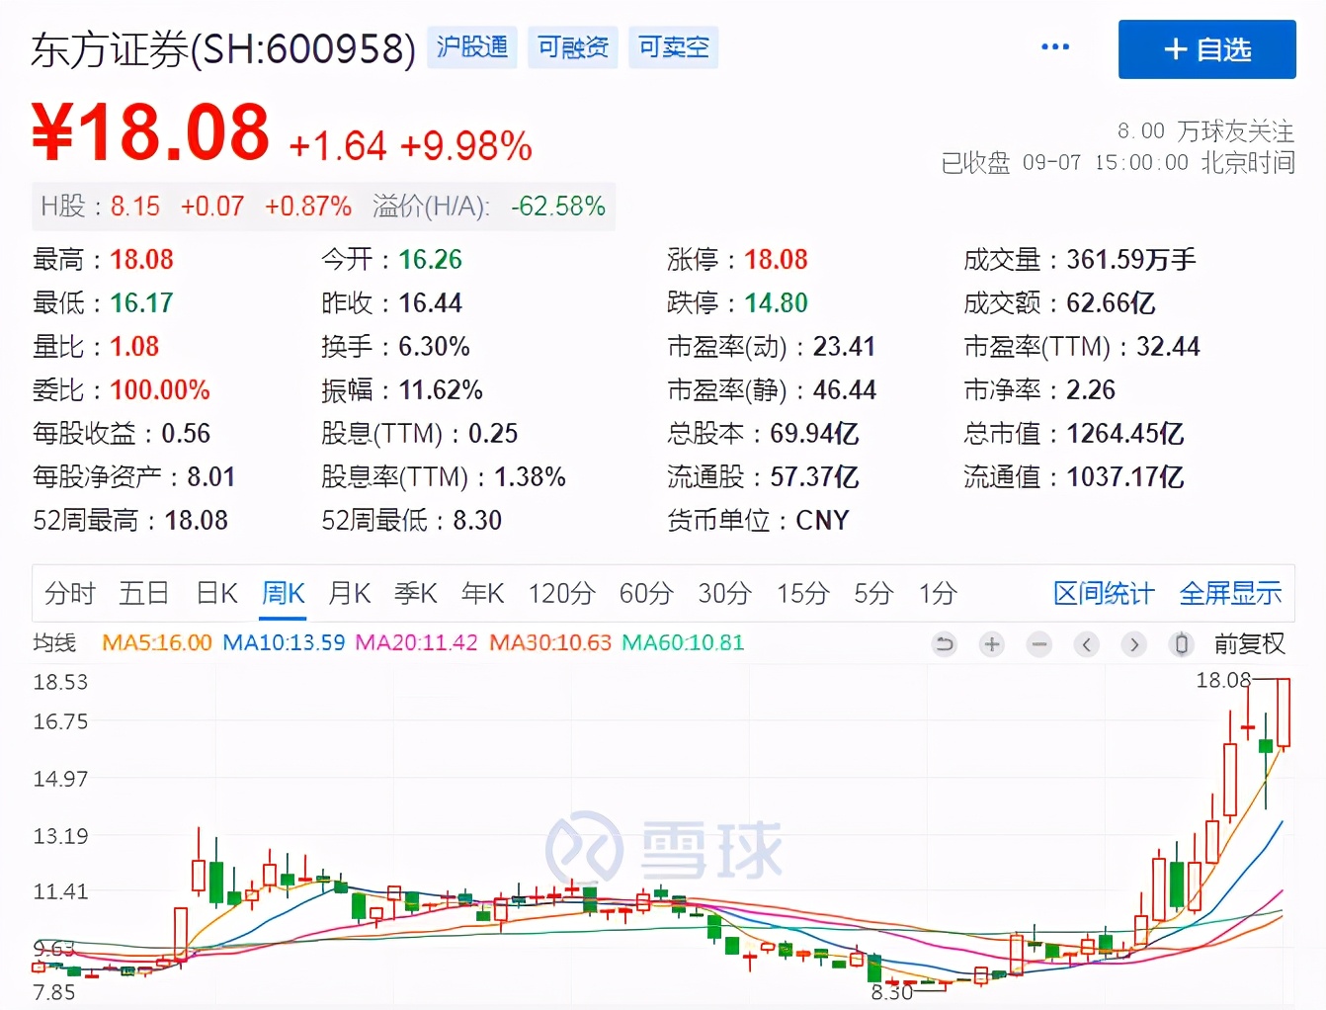This screenshot has height=1010, width=1326.
Task: Click the 委比 value 100.00%
Action: 160,390
